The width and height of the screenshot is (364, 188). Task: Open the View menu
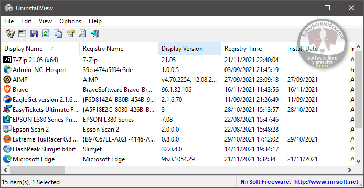(x=45, y=21)
